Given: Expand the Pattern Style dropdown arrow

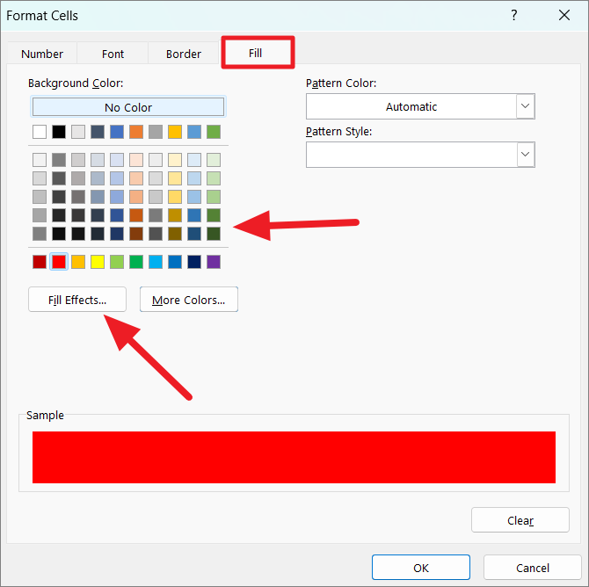Looking at the screenshot, I should (525, 155).
